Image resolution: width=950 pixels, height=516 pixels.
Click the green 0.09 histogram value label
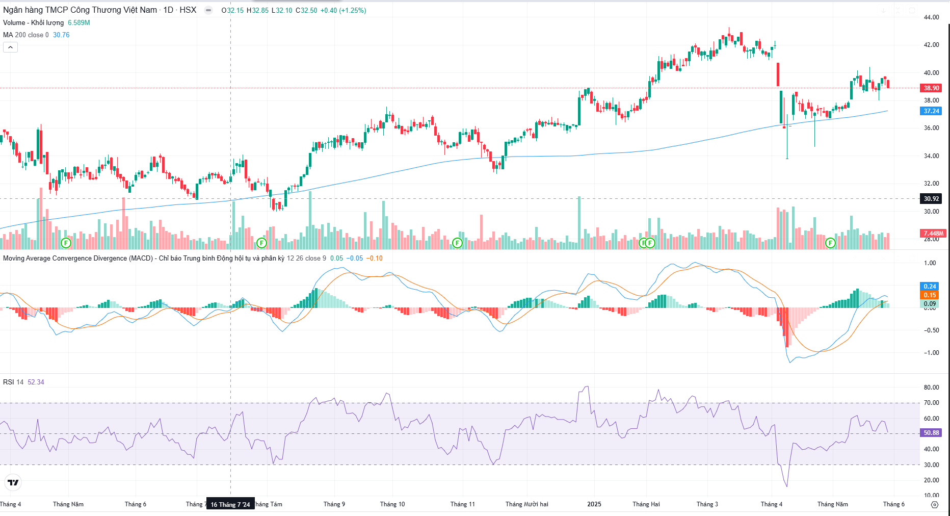tap(930, 304)
